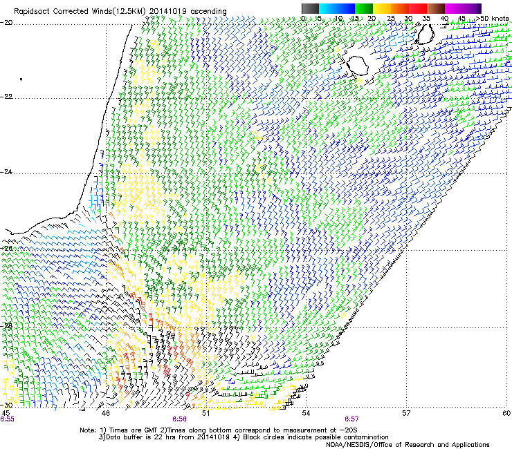
Task: Click the orange 25-30 knots color band
Action: 400,8
